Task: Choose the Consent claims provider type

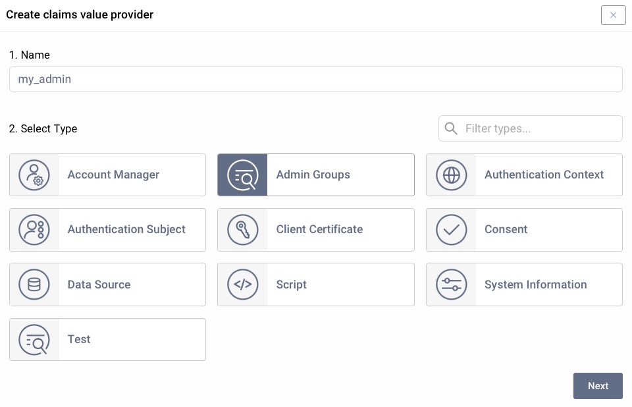Action: (x=525, y=229)
